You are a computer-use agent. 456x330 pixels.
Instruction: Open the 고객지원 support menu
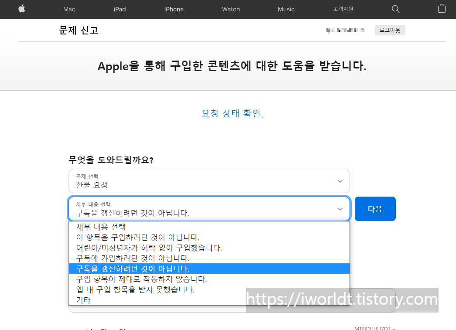(343, 9)
